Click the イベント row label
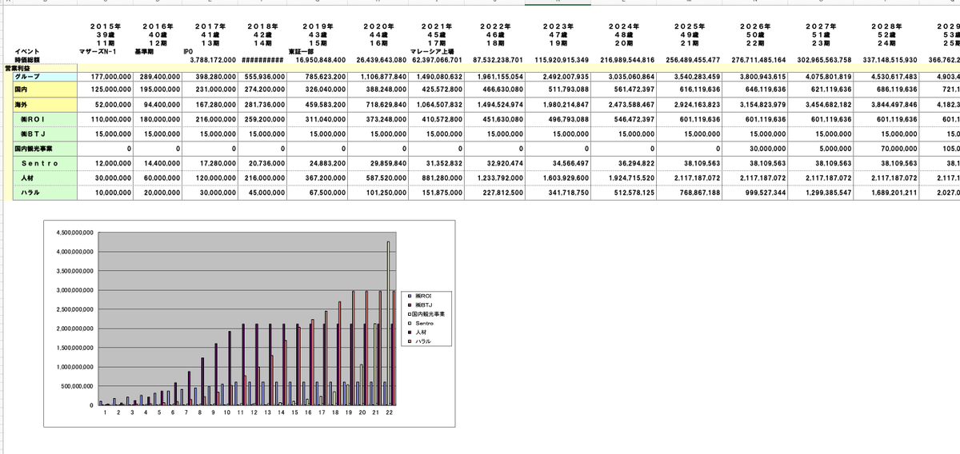Image resolution: width=960 pixels, height=454 pixels. click(x=27, y=51)
